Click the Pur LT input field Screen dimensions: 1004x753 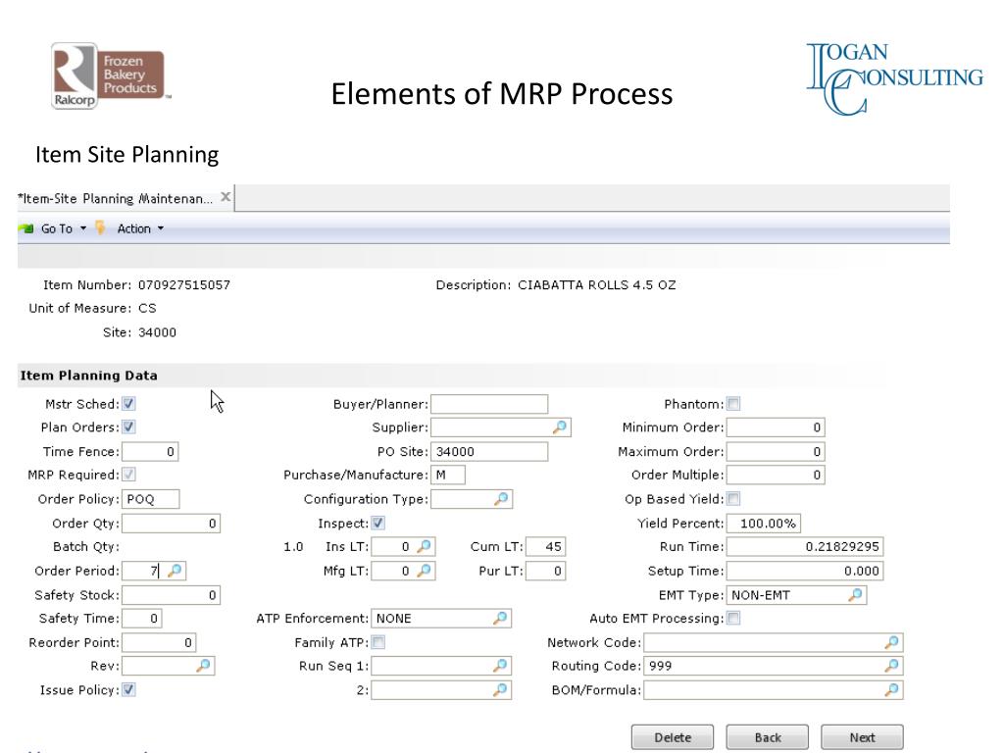(x=546, y=571)
